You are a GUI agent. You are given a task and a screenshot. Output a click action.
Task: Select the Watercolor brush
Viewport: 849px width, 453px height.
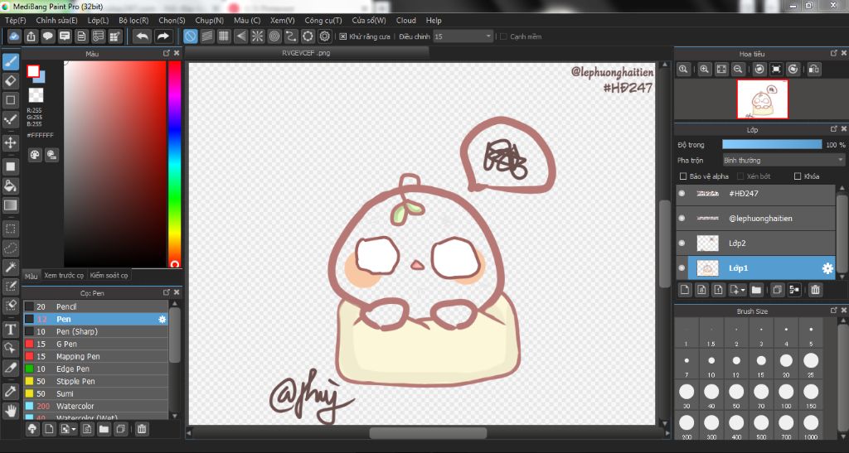(95, 406)
